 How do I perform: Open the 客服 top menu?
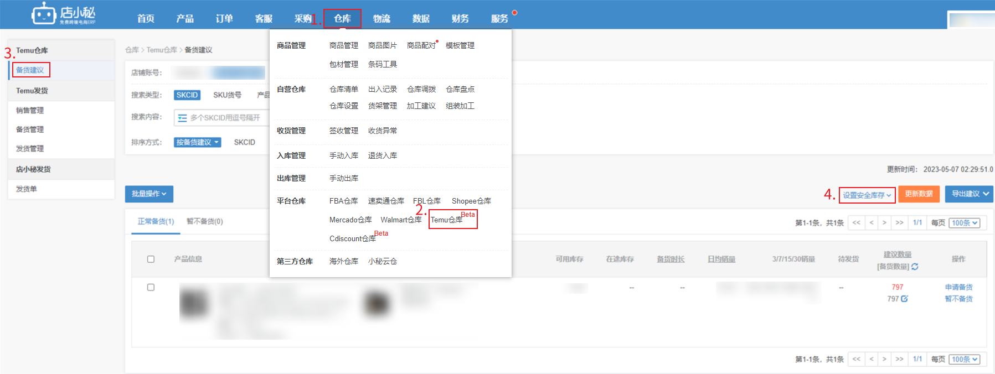pos(264,19)
